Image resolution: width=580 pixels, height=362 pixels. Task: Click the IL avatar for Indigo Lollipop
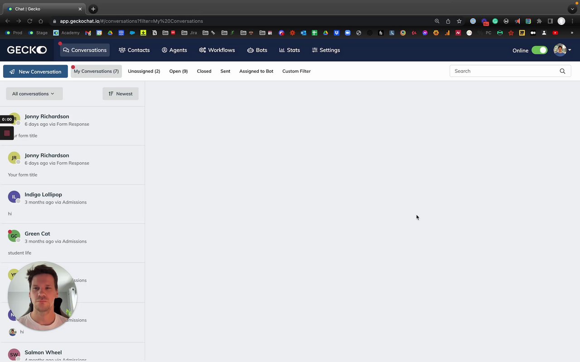pyautogui.click(x=14, y=197)
